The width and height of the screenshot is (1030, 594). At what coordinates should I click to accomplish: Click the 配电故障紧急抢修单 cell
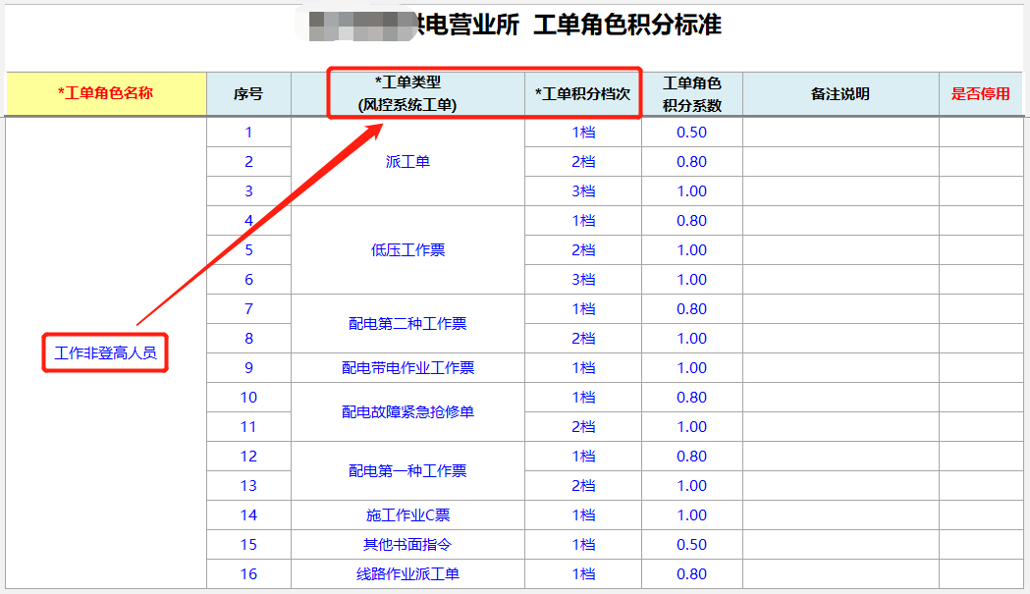(407, 412)
